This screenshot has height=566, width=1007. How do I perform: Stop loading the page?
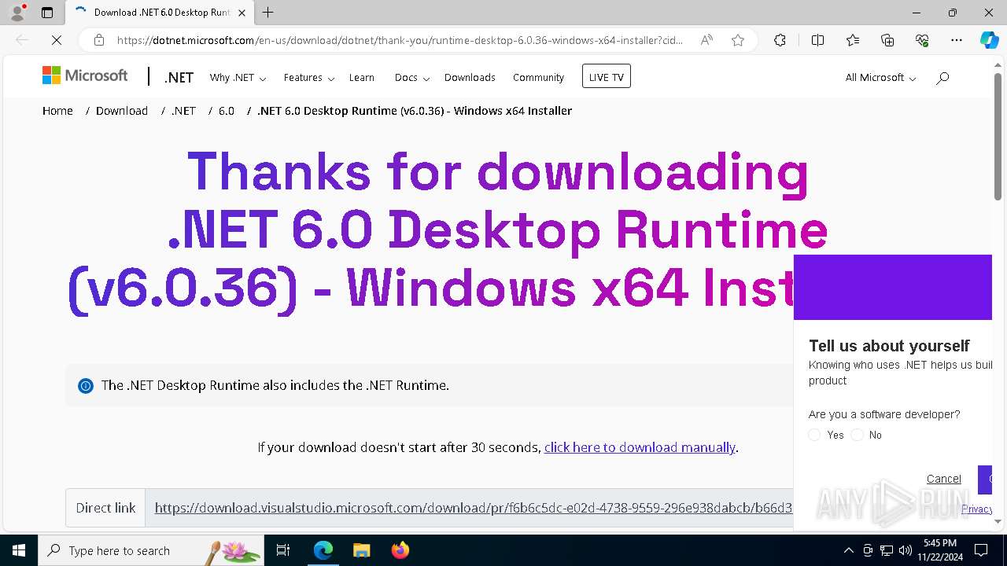pos(56,40)
